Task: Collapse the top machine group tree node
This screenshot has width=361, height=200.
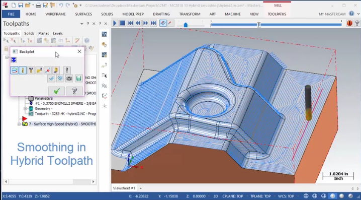Action: click(x=7, y=57)
